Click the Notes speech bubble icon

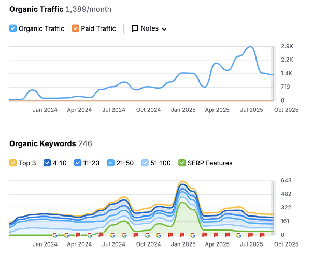[x=135, y=28]
